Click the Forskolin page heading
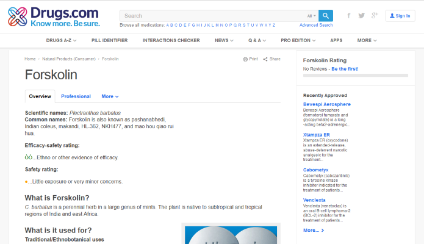This screenshot has height=244, width=424. tap(51, 74)
